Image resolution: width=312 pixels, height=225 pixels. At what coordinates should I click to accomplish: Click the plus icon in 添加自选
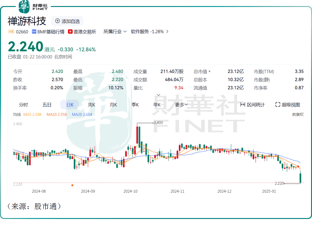(57, 21)
